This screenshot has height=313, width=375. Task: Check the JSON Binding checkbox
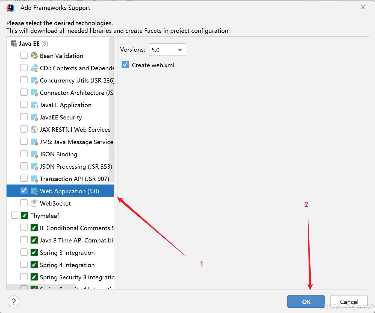click(24, 154)
